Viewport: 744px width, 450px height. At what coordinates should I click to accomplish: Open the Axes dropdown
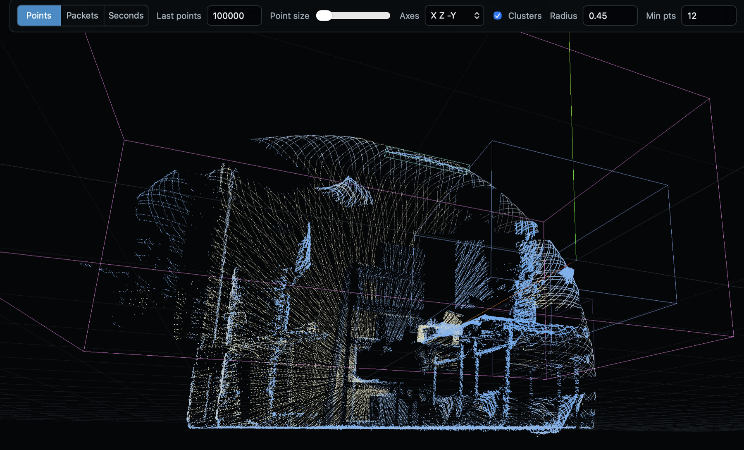pos(454,16)
